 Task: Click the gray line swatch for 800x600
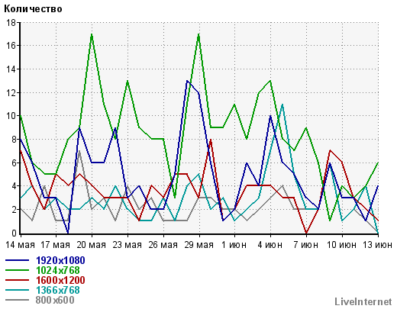pyautogui.click(x=17, y=300)
